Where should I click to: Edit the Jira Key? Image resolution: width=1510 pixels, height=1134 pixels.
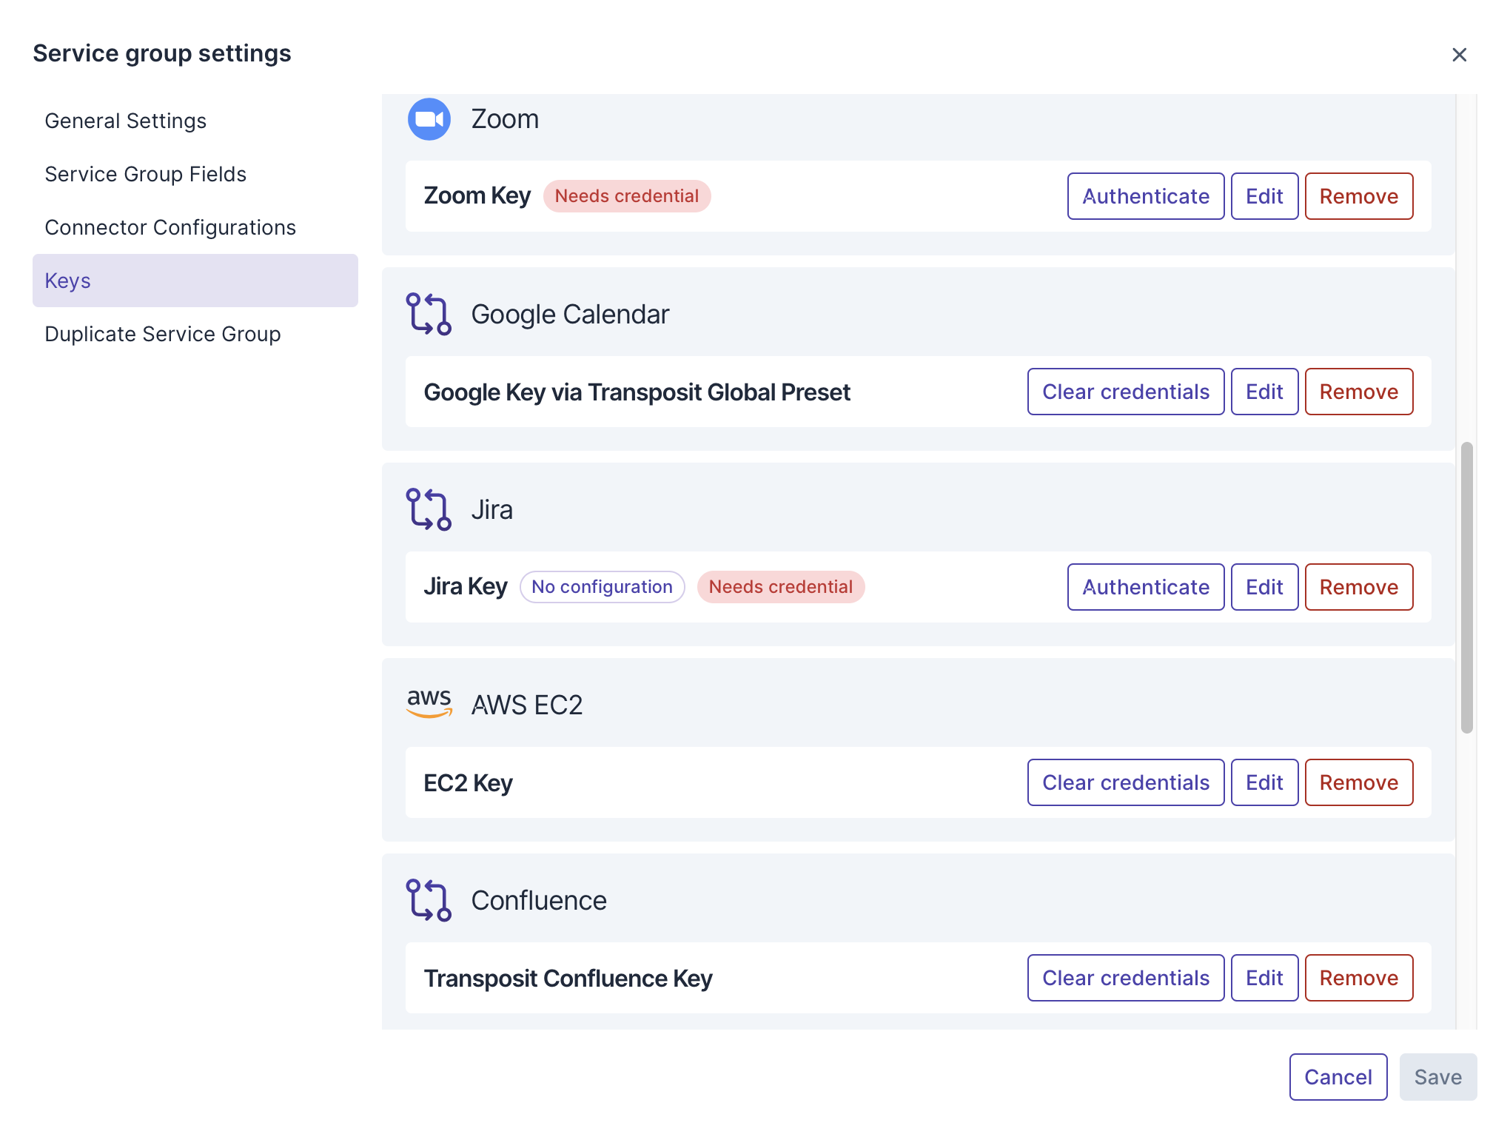(x=1264, y=587)
